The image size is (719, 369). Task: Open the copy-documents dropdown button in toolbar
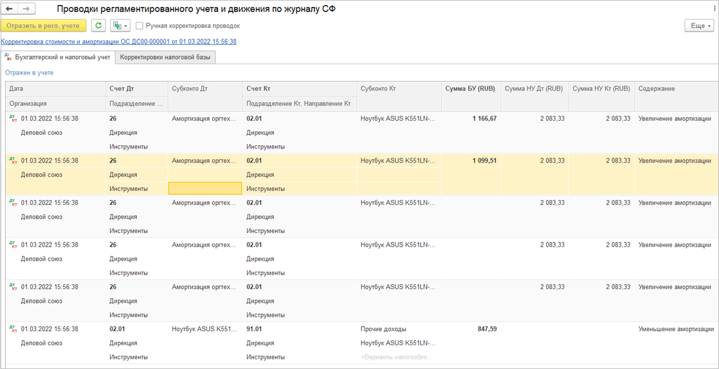(120, 26)
